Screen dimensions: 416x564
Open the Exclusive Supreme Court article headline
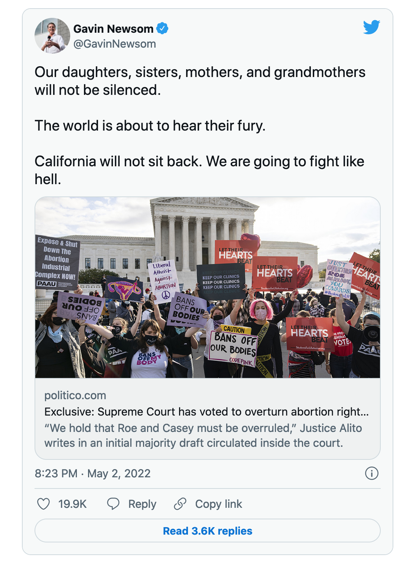click(207, 412)
